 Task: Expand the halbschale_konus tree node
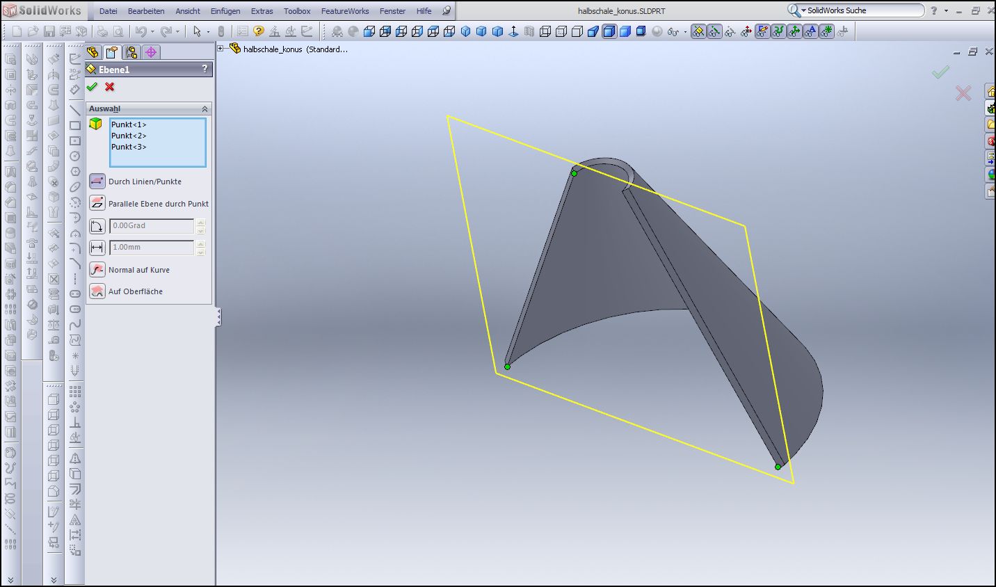220,49
